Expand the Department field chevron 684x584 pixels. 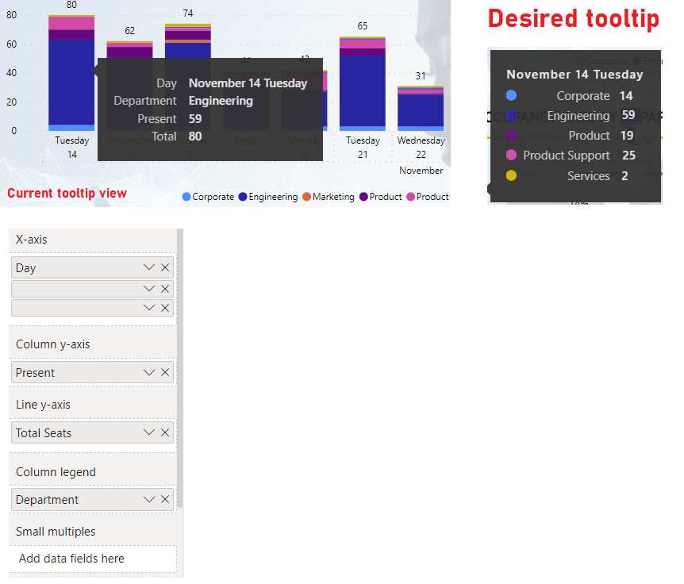click(x=149, y=499)
